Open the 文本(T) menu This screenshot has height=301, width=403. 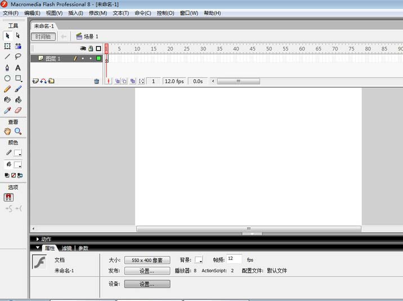[121, 13]
